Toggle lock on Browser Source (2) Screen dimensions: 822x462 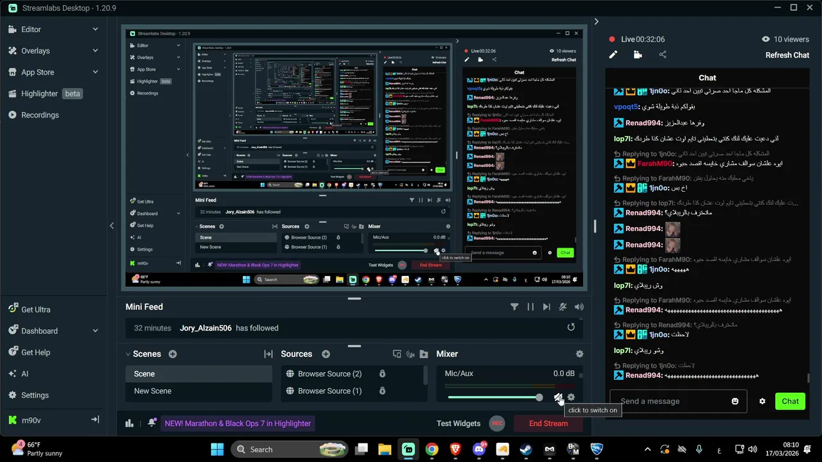point(382,373)
